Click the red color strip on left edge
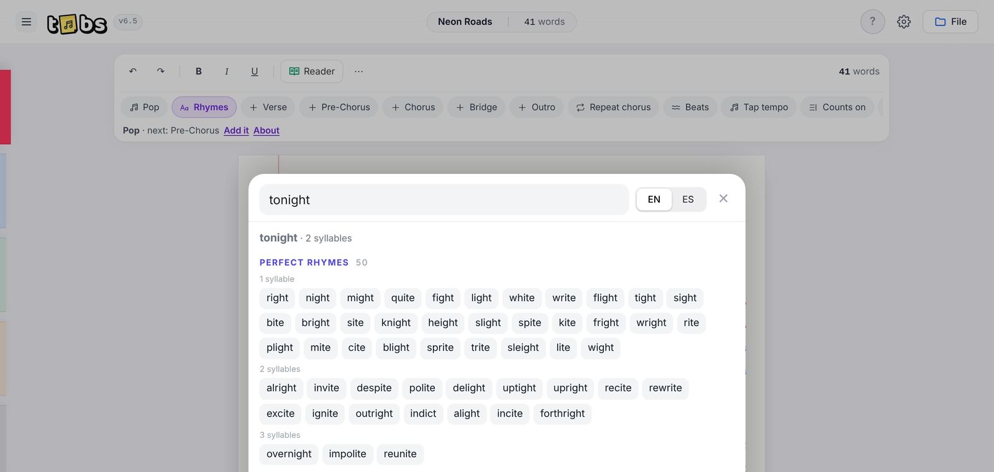The width and height of the screenshot is (994, 472). tap(5, 107)
